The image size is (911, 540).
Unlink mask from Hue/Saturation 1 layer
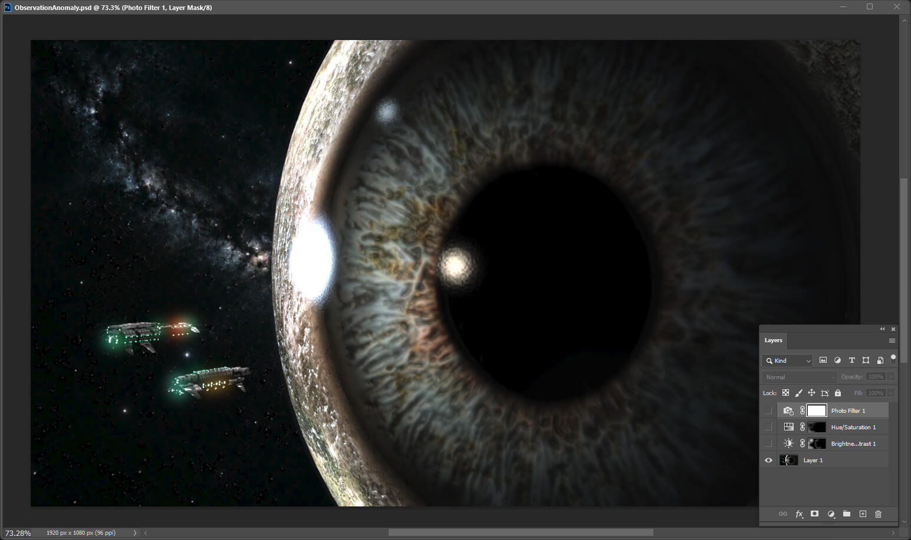(x=802, y=427)
